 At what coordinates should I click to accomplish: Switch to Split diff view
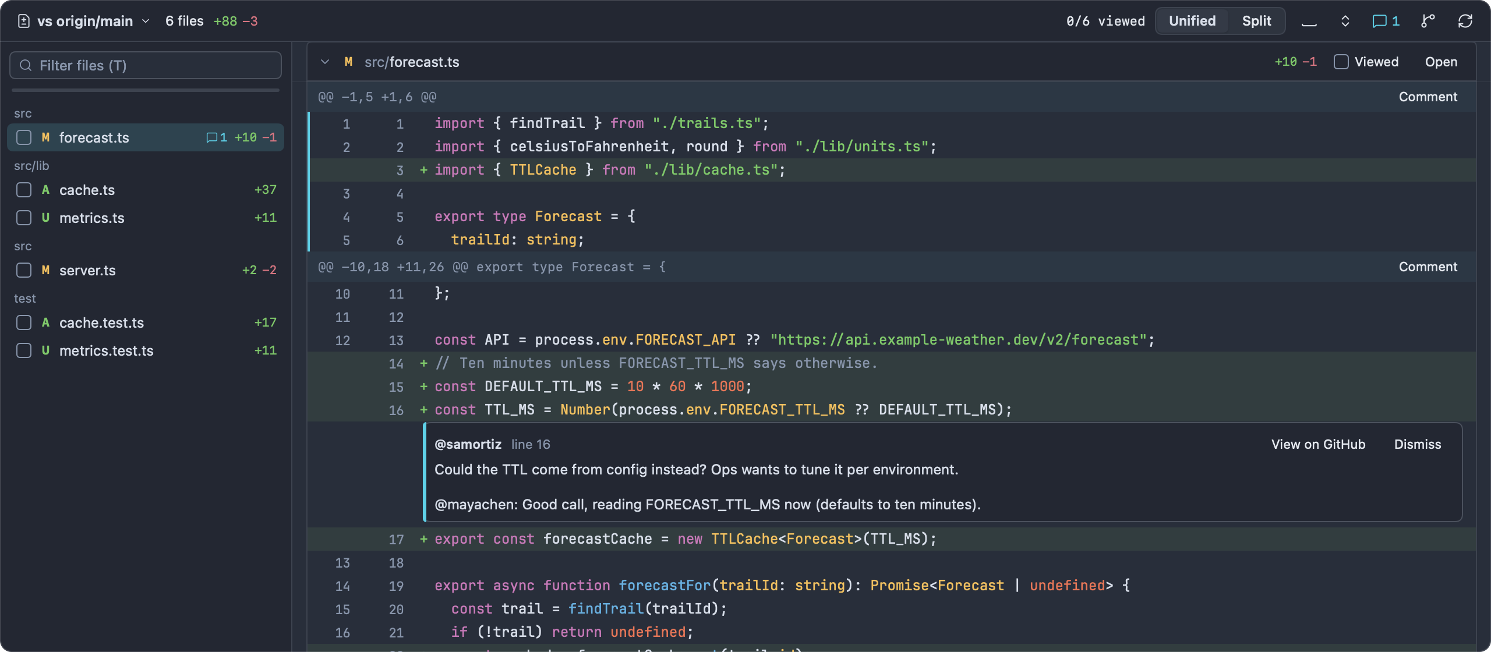pyautogui.click(x=1256, y=21)
